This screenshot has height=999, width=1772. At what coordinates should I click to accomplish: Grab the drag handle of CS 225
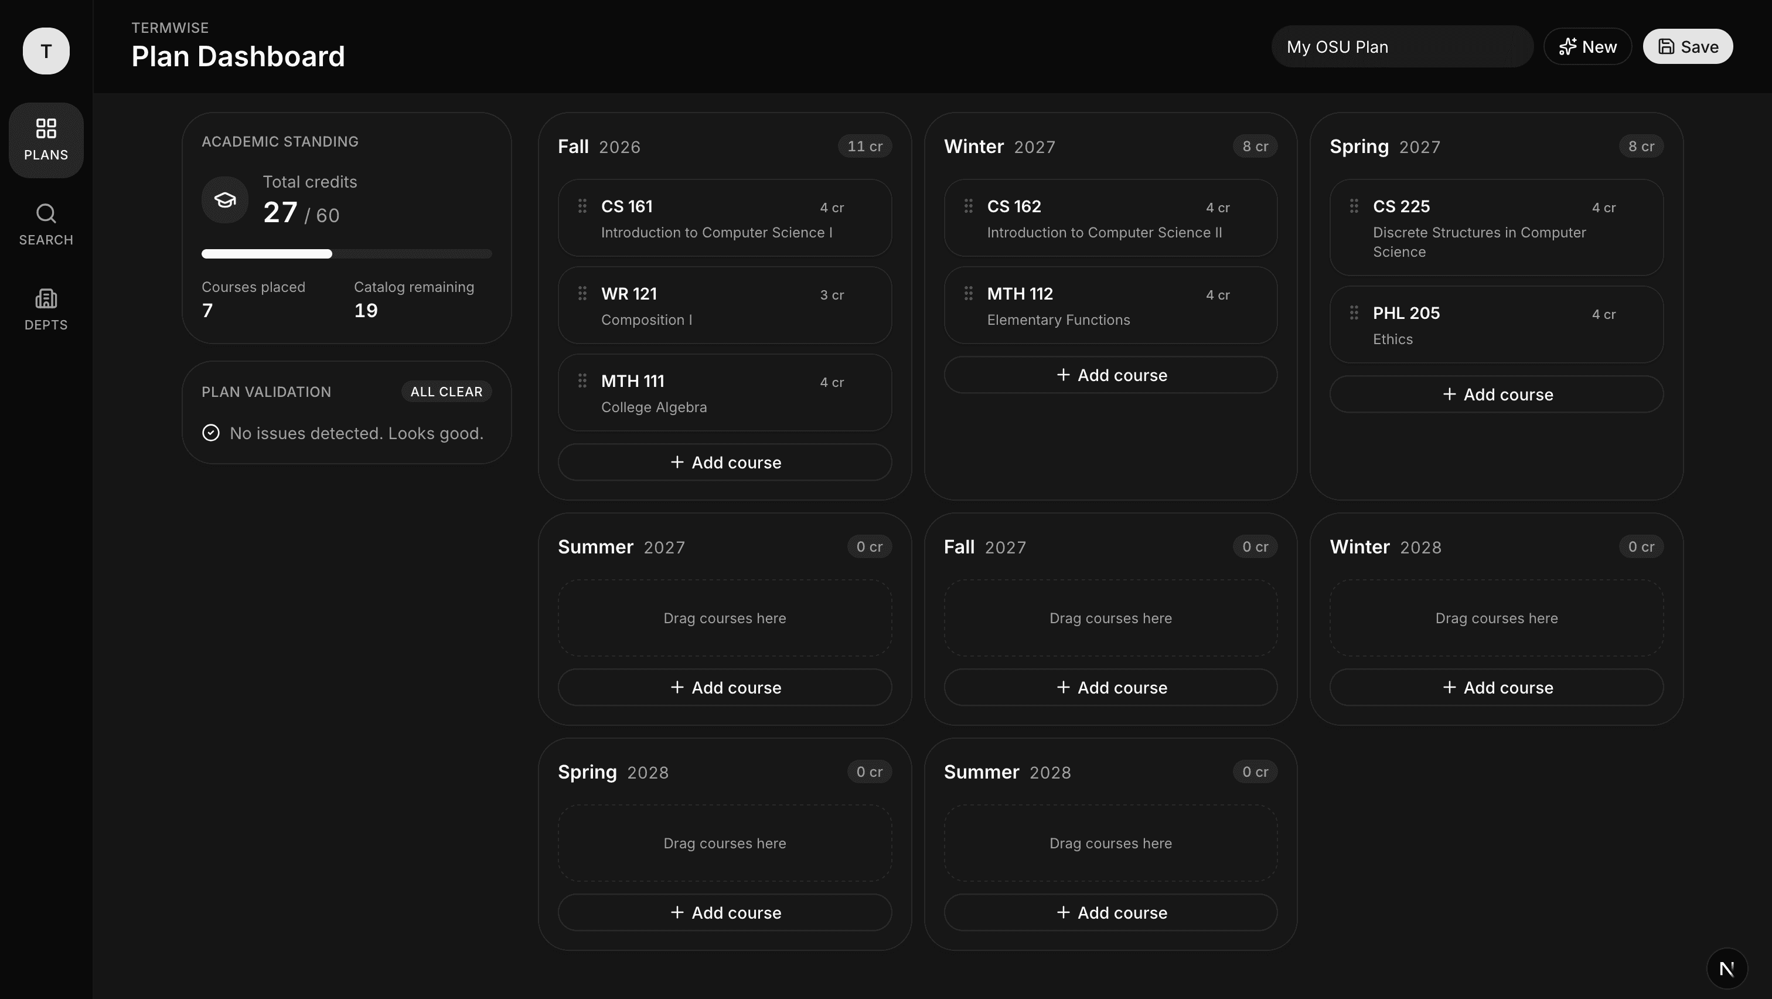point(1354,206)
